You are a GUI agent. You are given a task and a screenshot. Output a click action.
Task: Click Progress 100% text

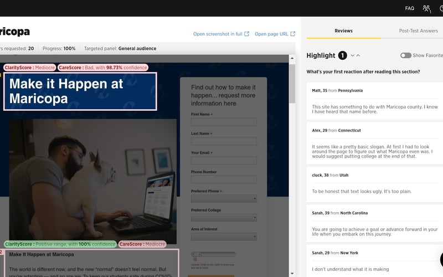coord(59,49)
